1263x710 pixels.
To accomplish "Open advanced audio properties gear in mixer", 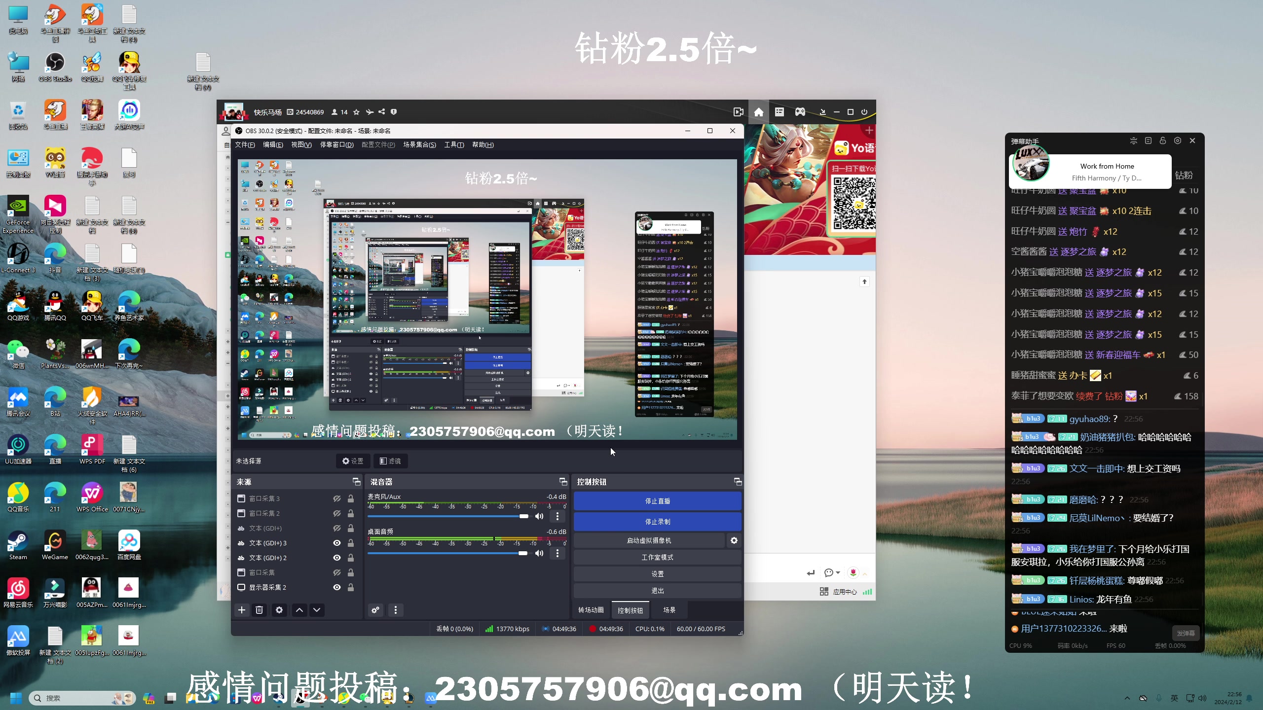I will click(375, 610).
